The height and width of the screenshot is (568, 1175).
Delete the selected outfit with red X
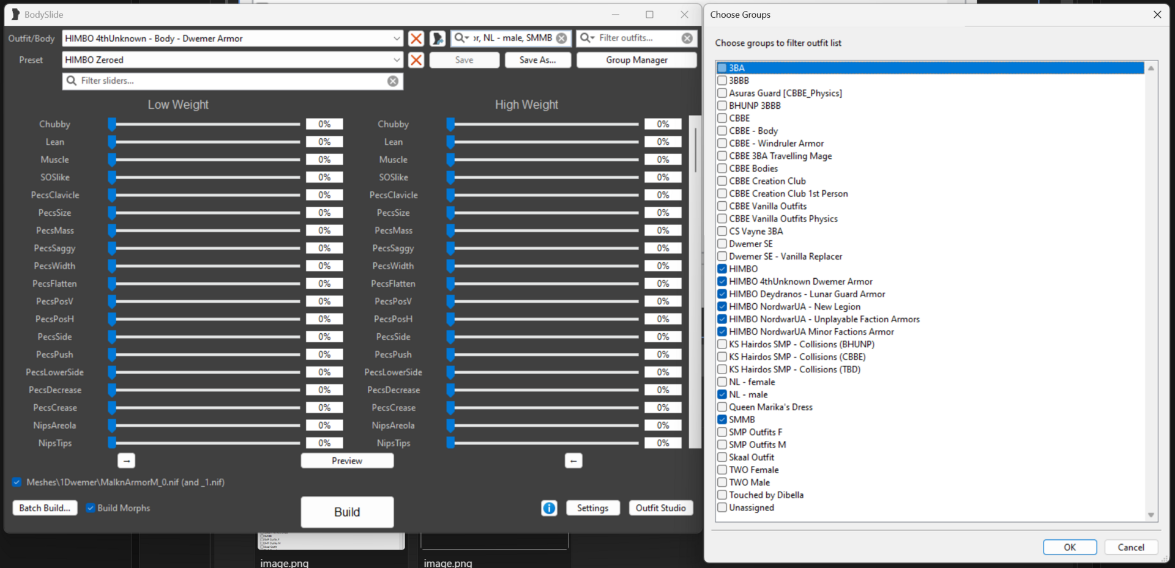point(416,39)
